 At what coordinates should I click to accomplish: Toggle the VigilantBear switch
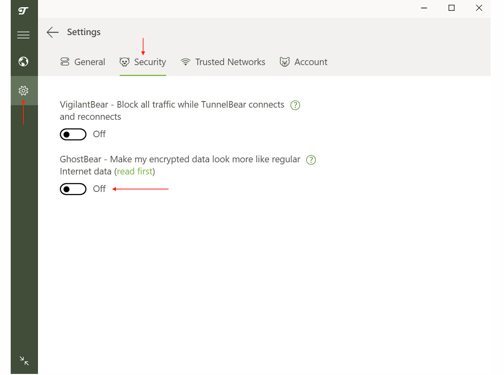point(73,134)
